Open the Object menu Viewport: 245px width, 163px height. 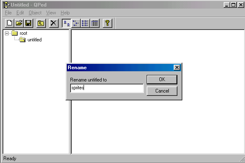pyautogui.click(x=35, y=13)
